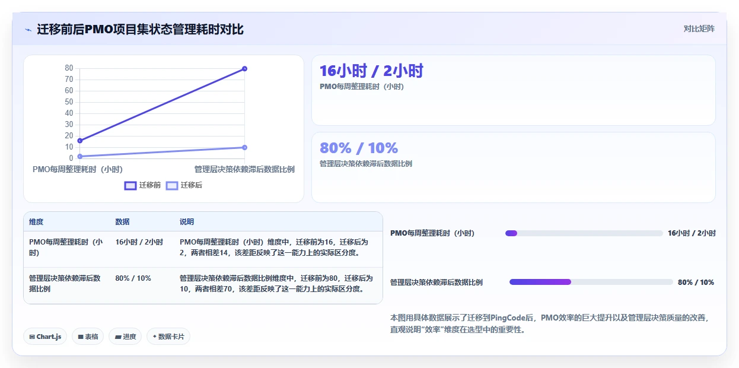This screenshot has width=739, height=368.
Task: Click PMO每周整理耗时 chart x-axis label
Action: pyautogui.click(x=78, y=169)
